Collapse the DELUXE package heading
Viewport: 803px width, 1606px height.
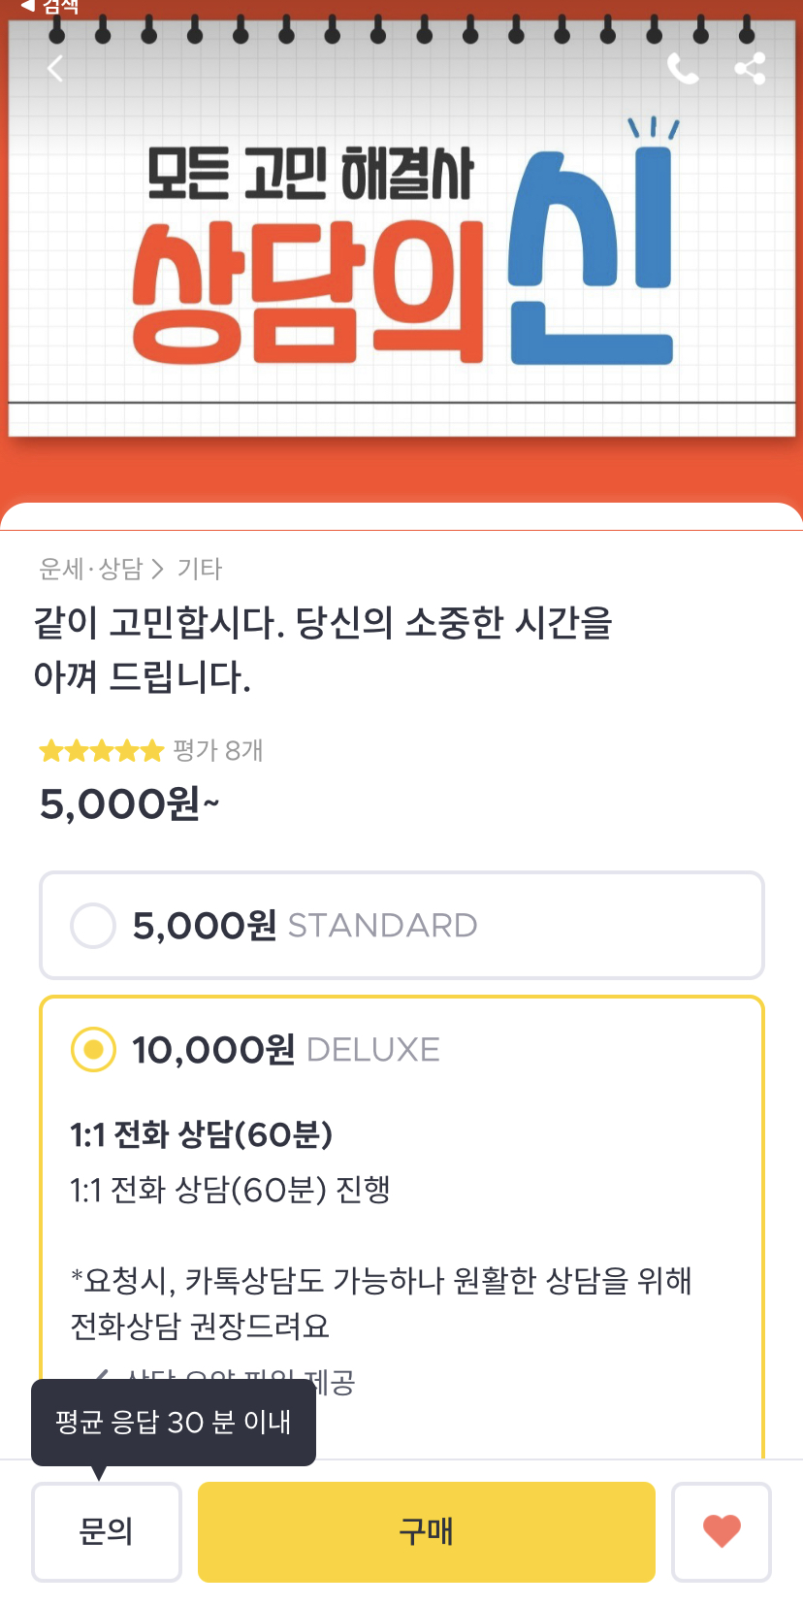285,1050
